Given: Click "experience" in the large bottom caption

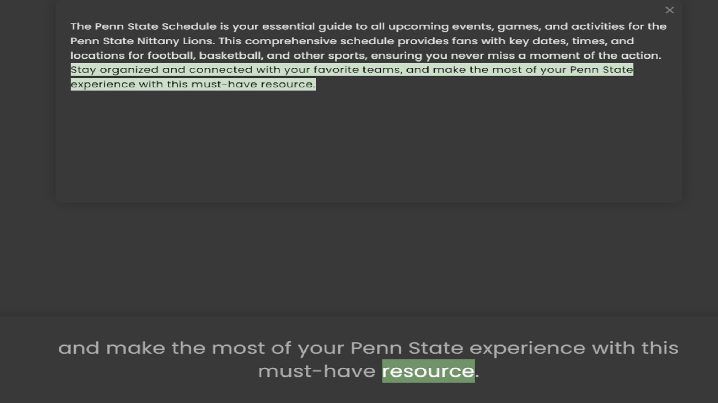Looking at the screenshot, I should (527, 348).
